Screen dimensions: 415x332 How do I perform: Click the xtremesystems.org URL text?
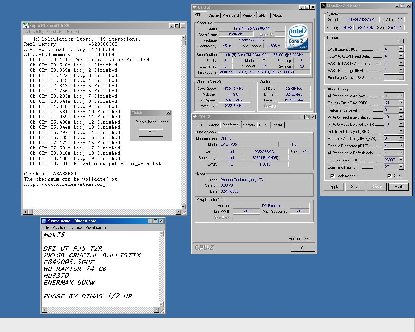click(x=66, y=184)
